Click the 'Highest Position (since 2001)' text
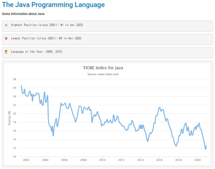Viewport: 215px width, 169px height. (x=47, y=25)
